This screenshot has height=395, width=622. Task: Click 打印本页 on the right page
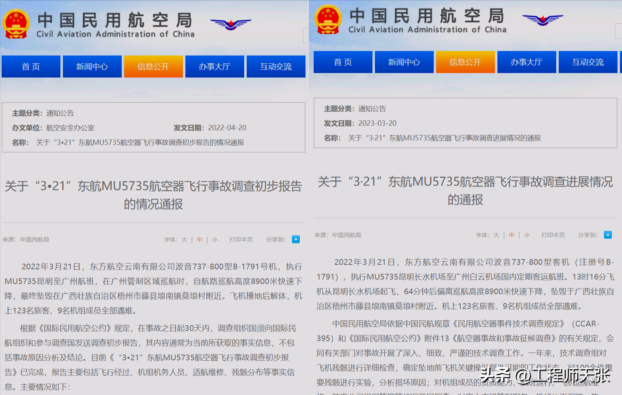pos(553,235)
